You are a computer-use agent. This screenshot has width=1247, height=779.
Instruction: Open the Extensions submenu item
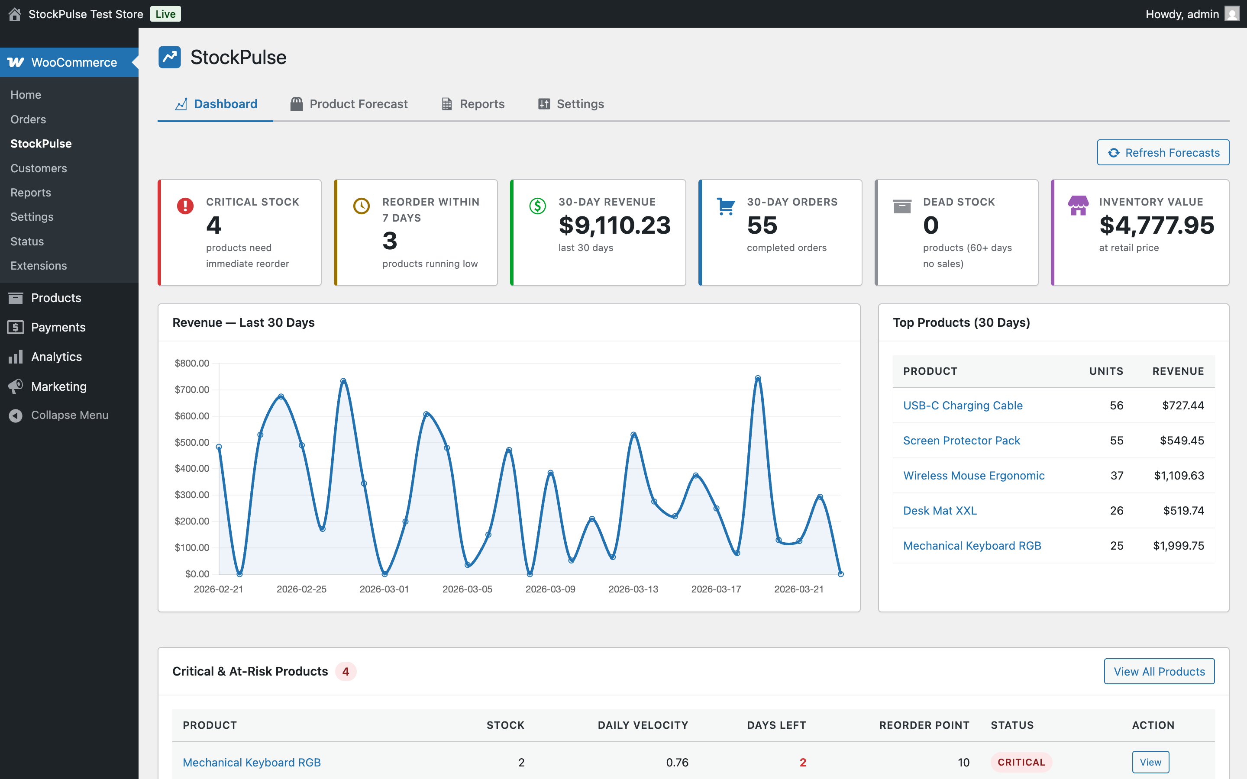point(39,266)
